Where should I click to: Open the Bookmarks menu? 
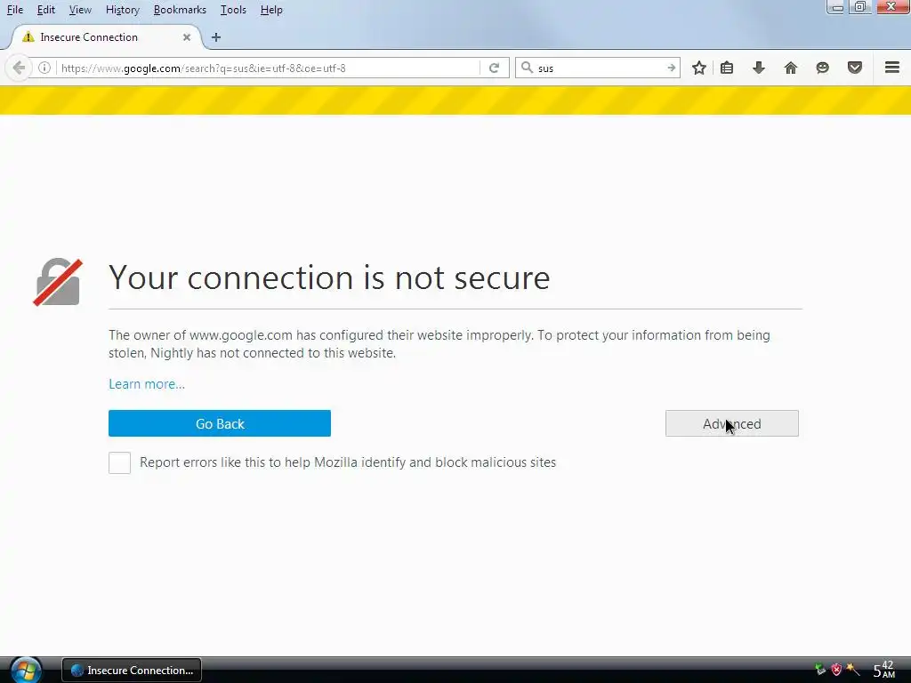click(x=180, y=10)
